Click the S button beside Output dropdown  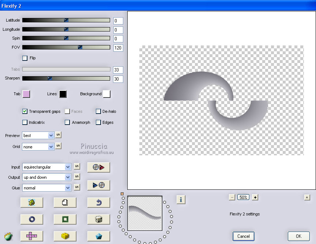coord(77,177)
